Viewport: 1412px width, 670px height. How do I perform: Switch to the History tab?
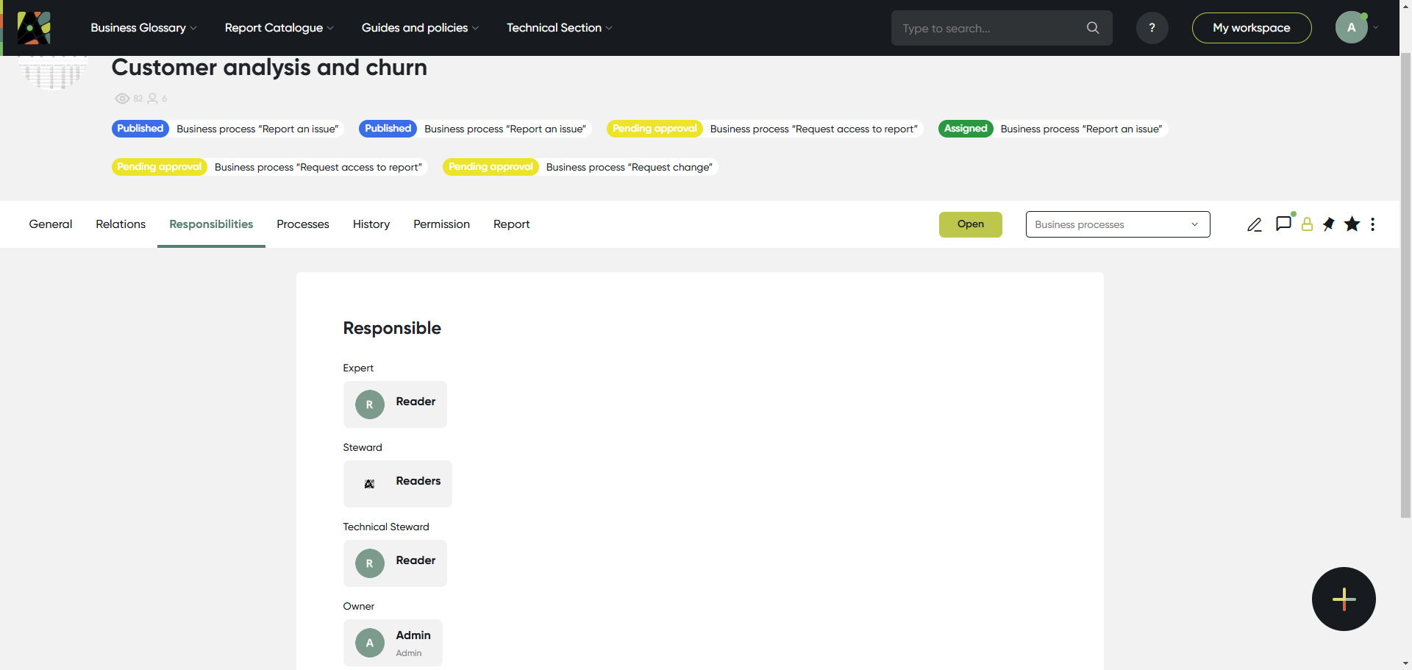click(x=371, y=224)
